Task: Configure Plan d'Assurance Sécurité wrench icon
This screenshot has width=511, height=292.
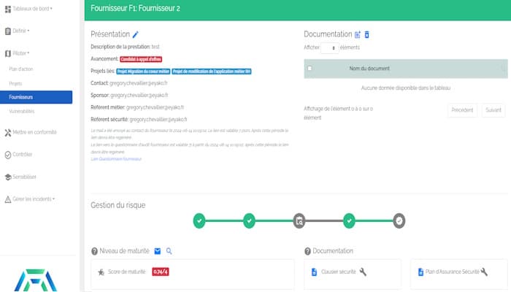Action: (484, 272)
